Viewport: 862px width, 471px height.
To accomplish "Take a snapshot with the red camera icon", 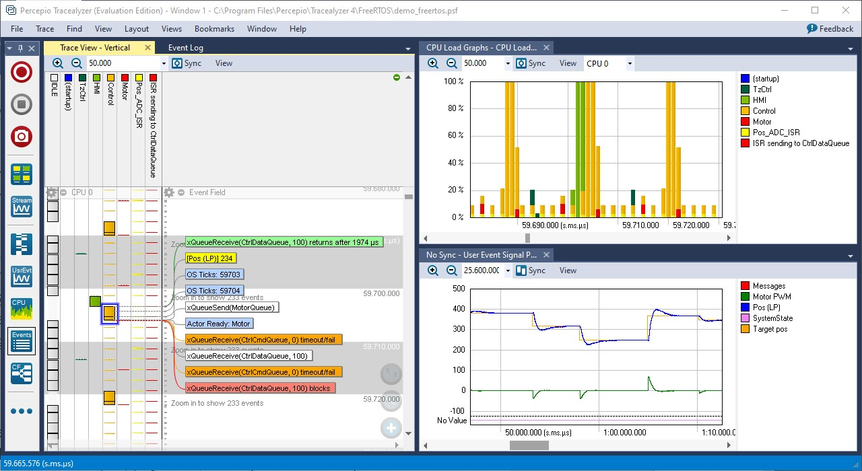I will [22, 137].
